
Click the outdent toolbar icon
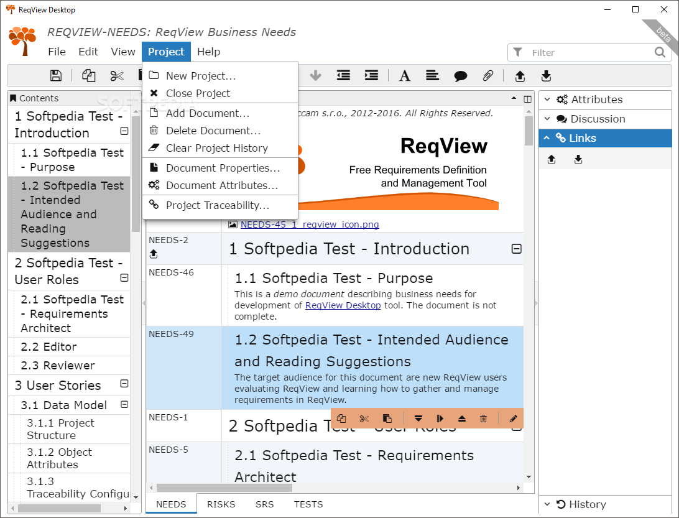[x=343, y=76]
